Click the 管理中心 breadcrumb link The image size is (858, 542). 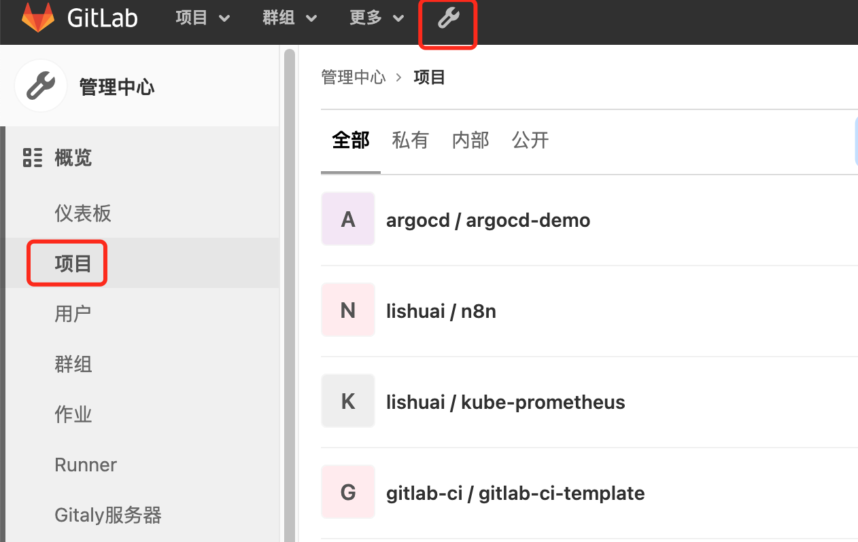[x=354, y=77]
